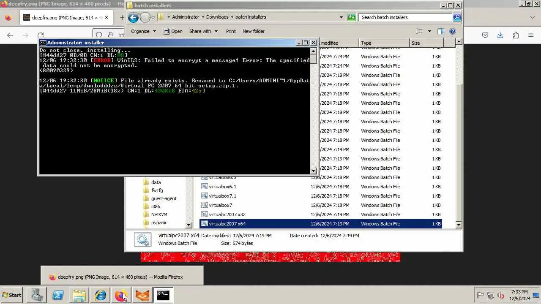This screenshot has height=304, width=541.
Task: Open the orange fox app in taskbar
Action: (142, 295)
